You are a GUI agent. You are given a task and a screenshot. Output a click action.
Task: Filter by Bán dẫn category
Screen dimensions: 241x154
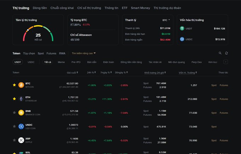point(92,62)
